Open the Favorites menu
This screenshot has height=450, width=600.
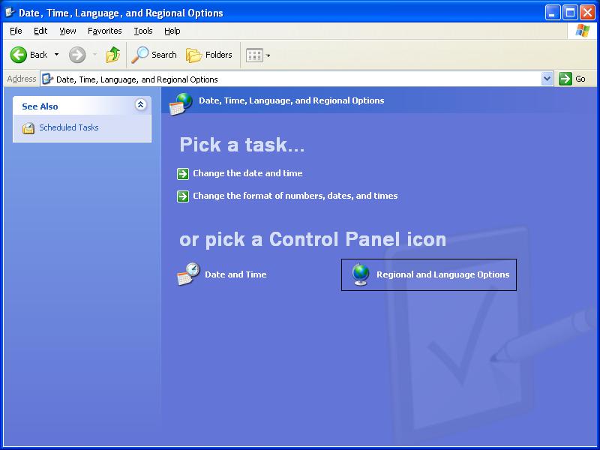(x=104, y=31)
